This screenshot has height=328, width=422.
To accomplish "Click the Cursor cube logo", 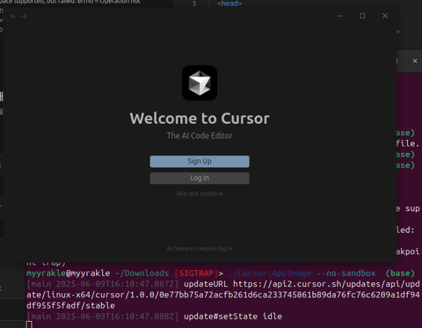I will [199, 83].
